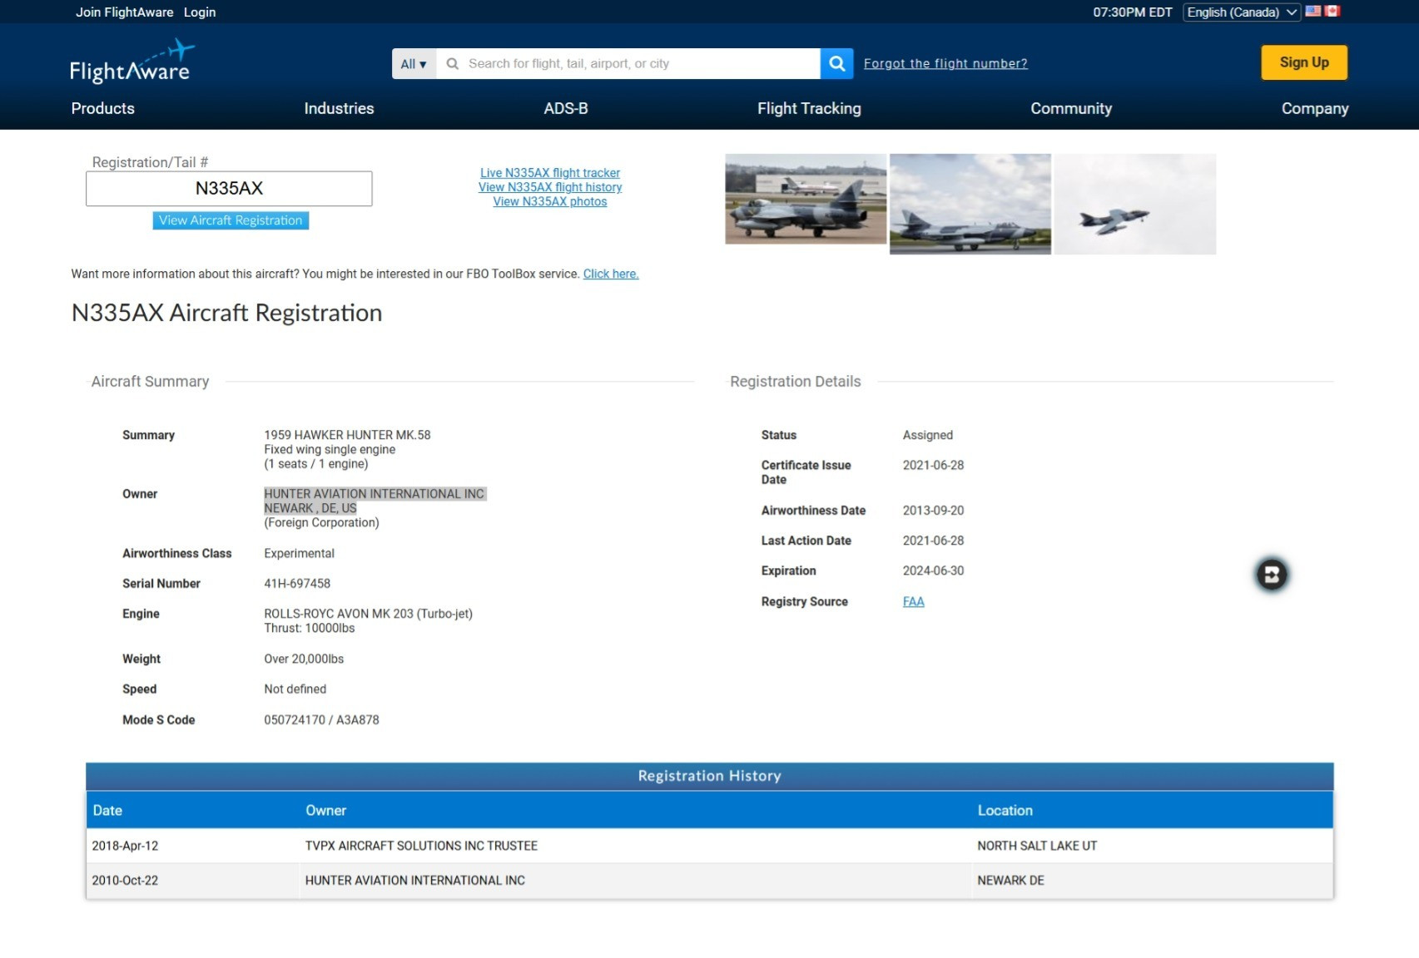Open the floating chat widget icon
Viewport: 1419px width, 958px height.
pos(1271,575)
